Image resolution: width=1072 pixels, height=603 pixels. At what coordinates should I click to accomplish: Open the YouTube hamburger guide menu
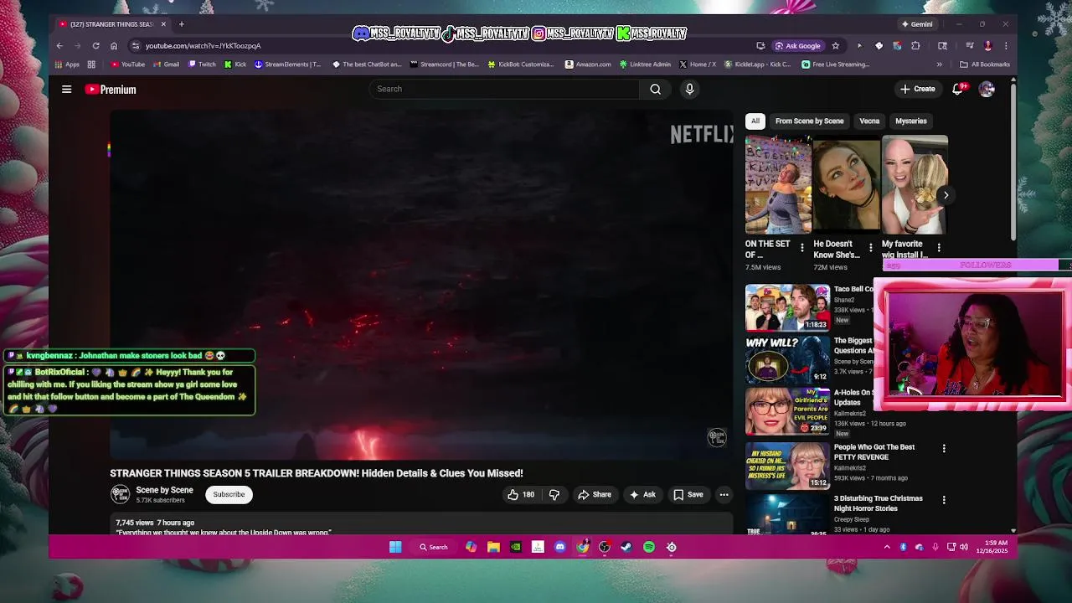tap(66, 90)
